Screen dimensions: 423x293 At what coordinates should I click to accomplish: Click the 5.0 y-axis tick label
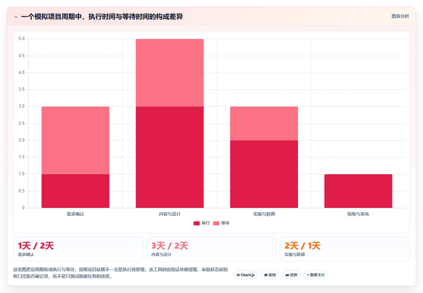[22, 39]
